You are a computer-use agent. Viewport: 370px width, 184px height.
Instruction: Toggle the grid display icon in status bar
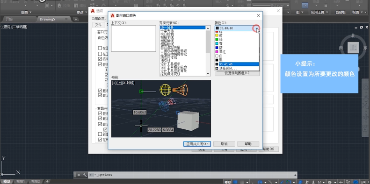(236, 182)
